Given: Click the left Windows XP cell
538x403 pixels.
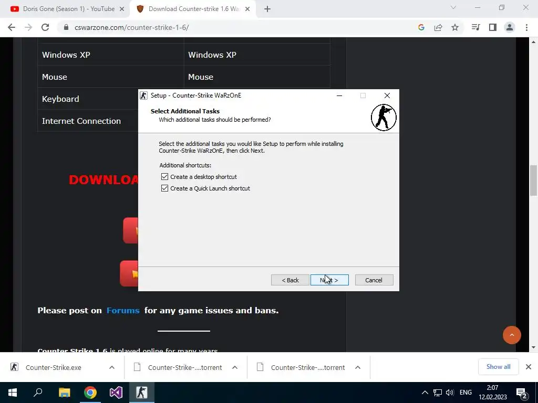Looking at the screenshot, I should 110,55.
